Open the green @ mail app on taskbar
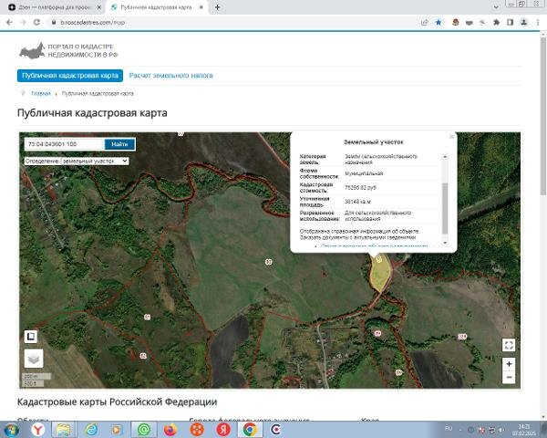This screenshot has width=547, height=438. pyautogui.click(x=144, y=429)
